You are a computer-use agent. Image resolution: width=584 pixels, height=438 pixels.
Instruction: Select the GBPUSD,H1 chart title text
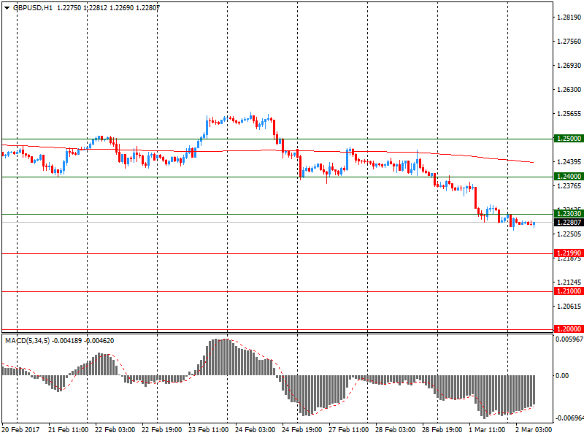point(33,8)
